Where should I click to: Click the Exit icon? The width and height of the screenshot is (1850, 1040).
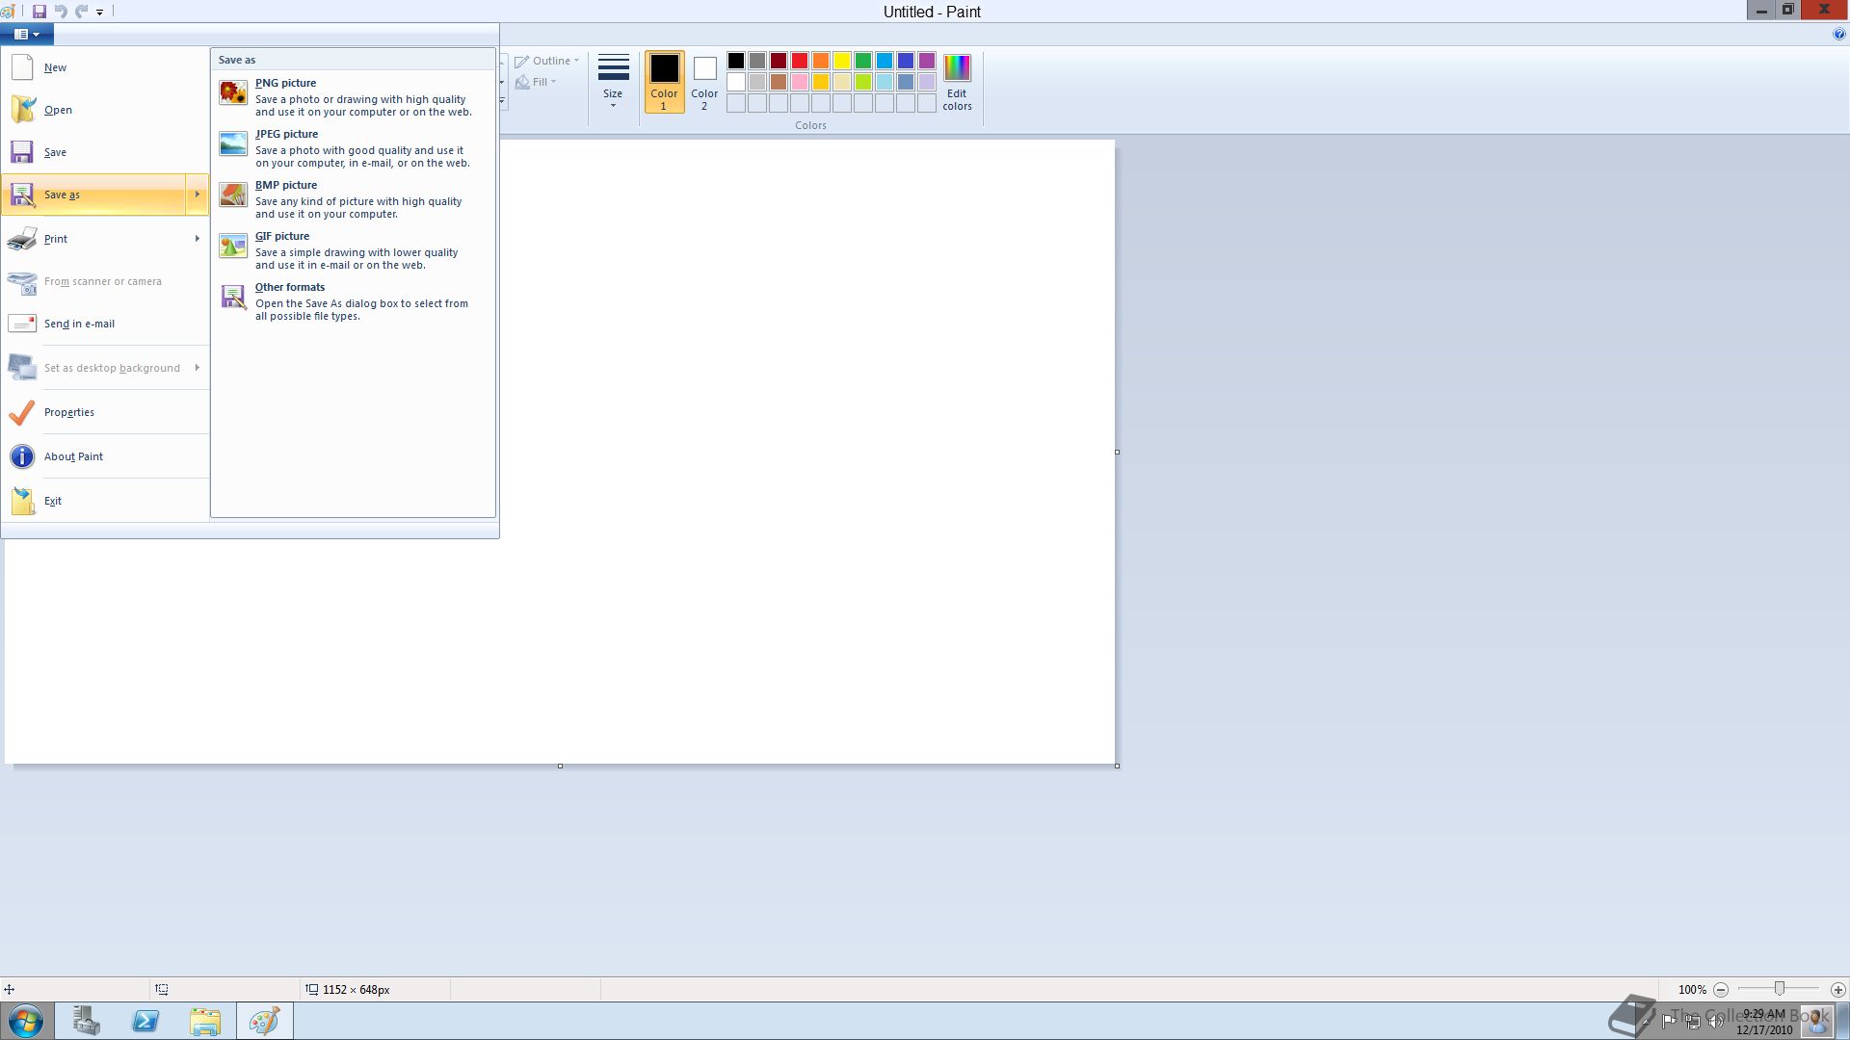pos(22,501)
